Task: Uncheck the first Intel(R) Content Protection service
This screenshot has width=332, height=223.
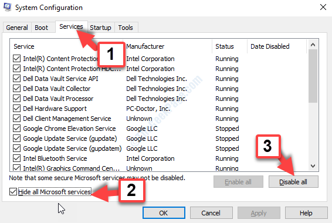Action: (17, 59)
